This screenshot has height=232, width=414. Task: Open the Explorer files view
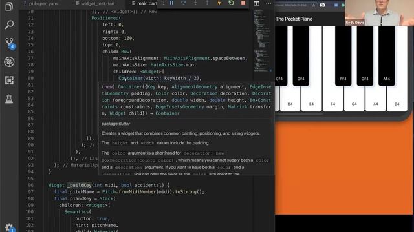[x=9, y=6]
